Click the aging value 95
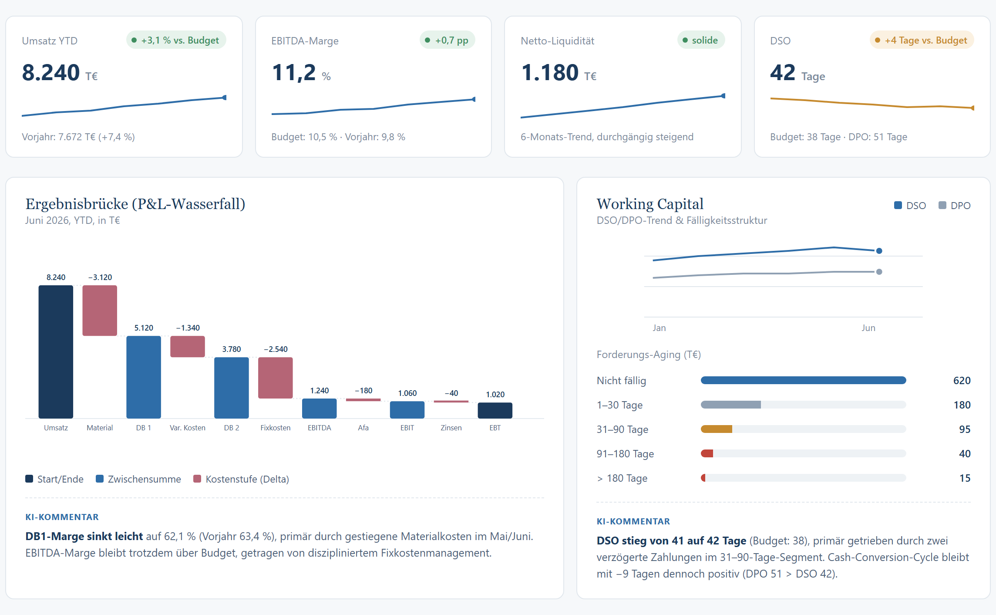The image size is (996, 615). point(965,429)
